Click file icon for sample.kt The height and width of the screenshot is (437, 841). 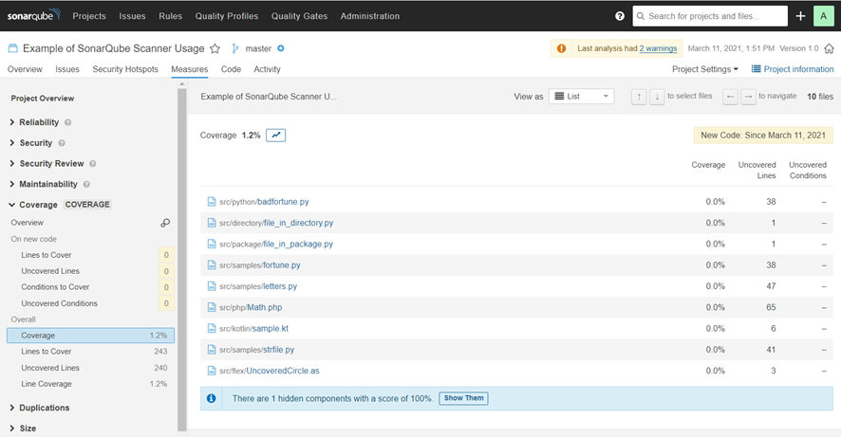pyautogui.click(x=212, y=328)
